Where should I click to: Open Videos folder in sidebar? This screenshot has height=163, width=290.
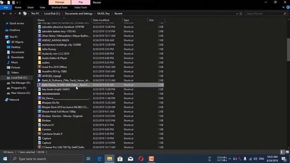pos(15,72)
